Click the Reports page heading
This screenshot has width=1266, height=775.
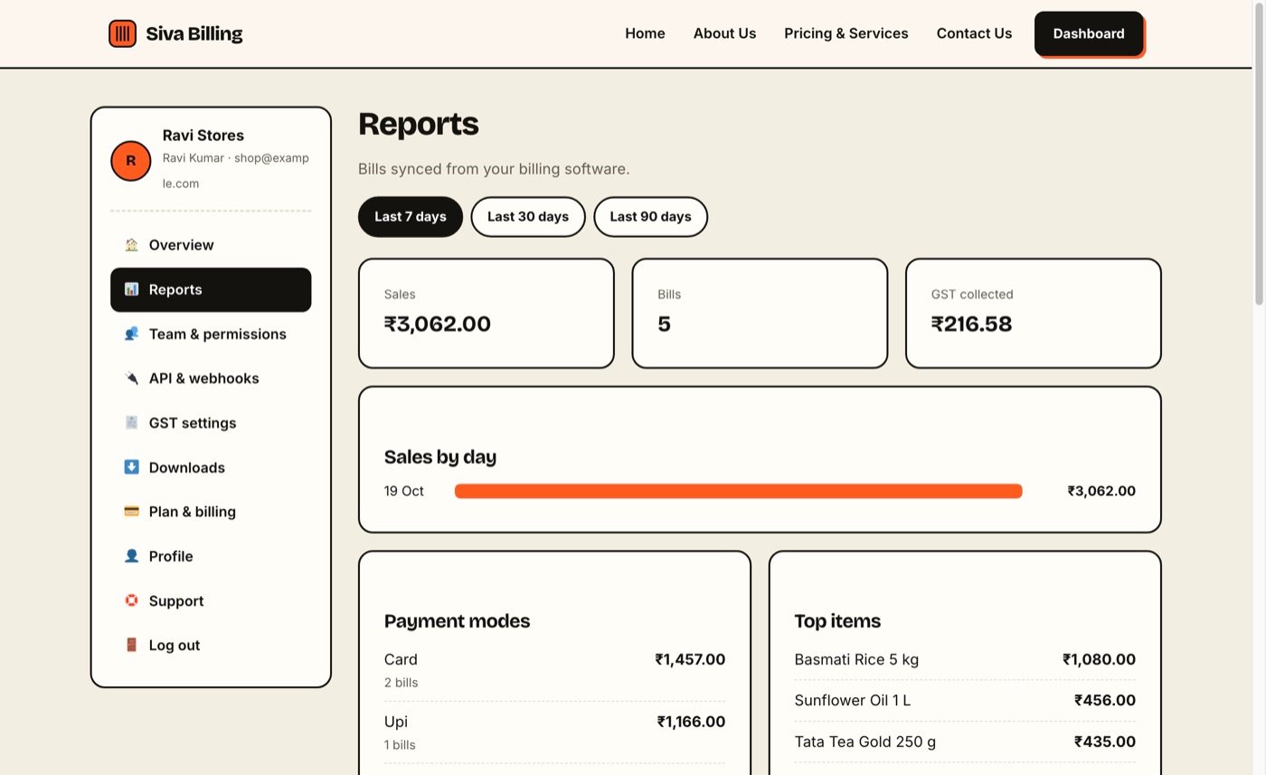[x=419, y=124]
